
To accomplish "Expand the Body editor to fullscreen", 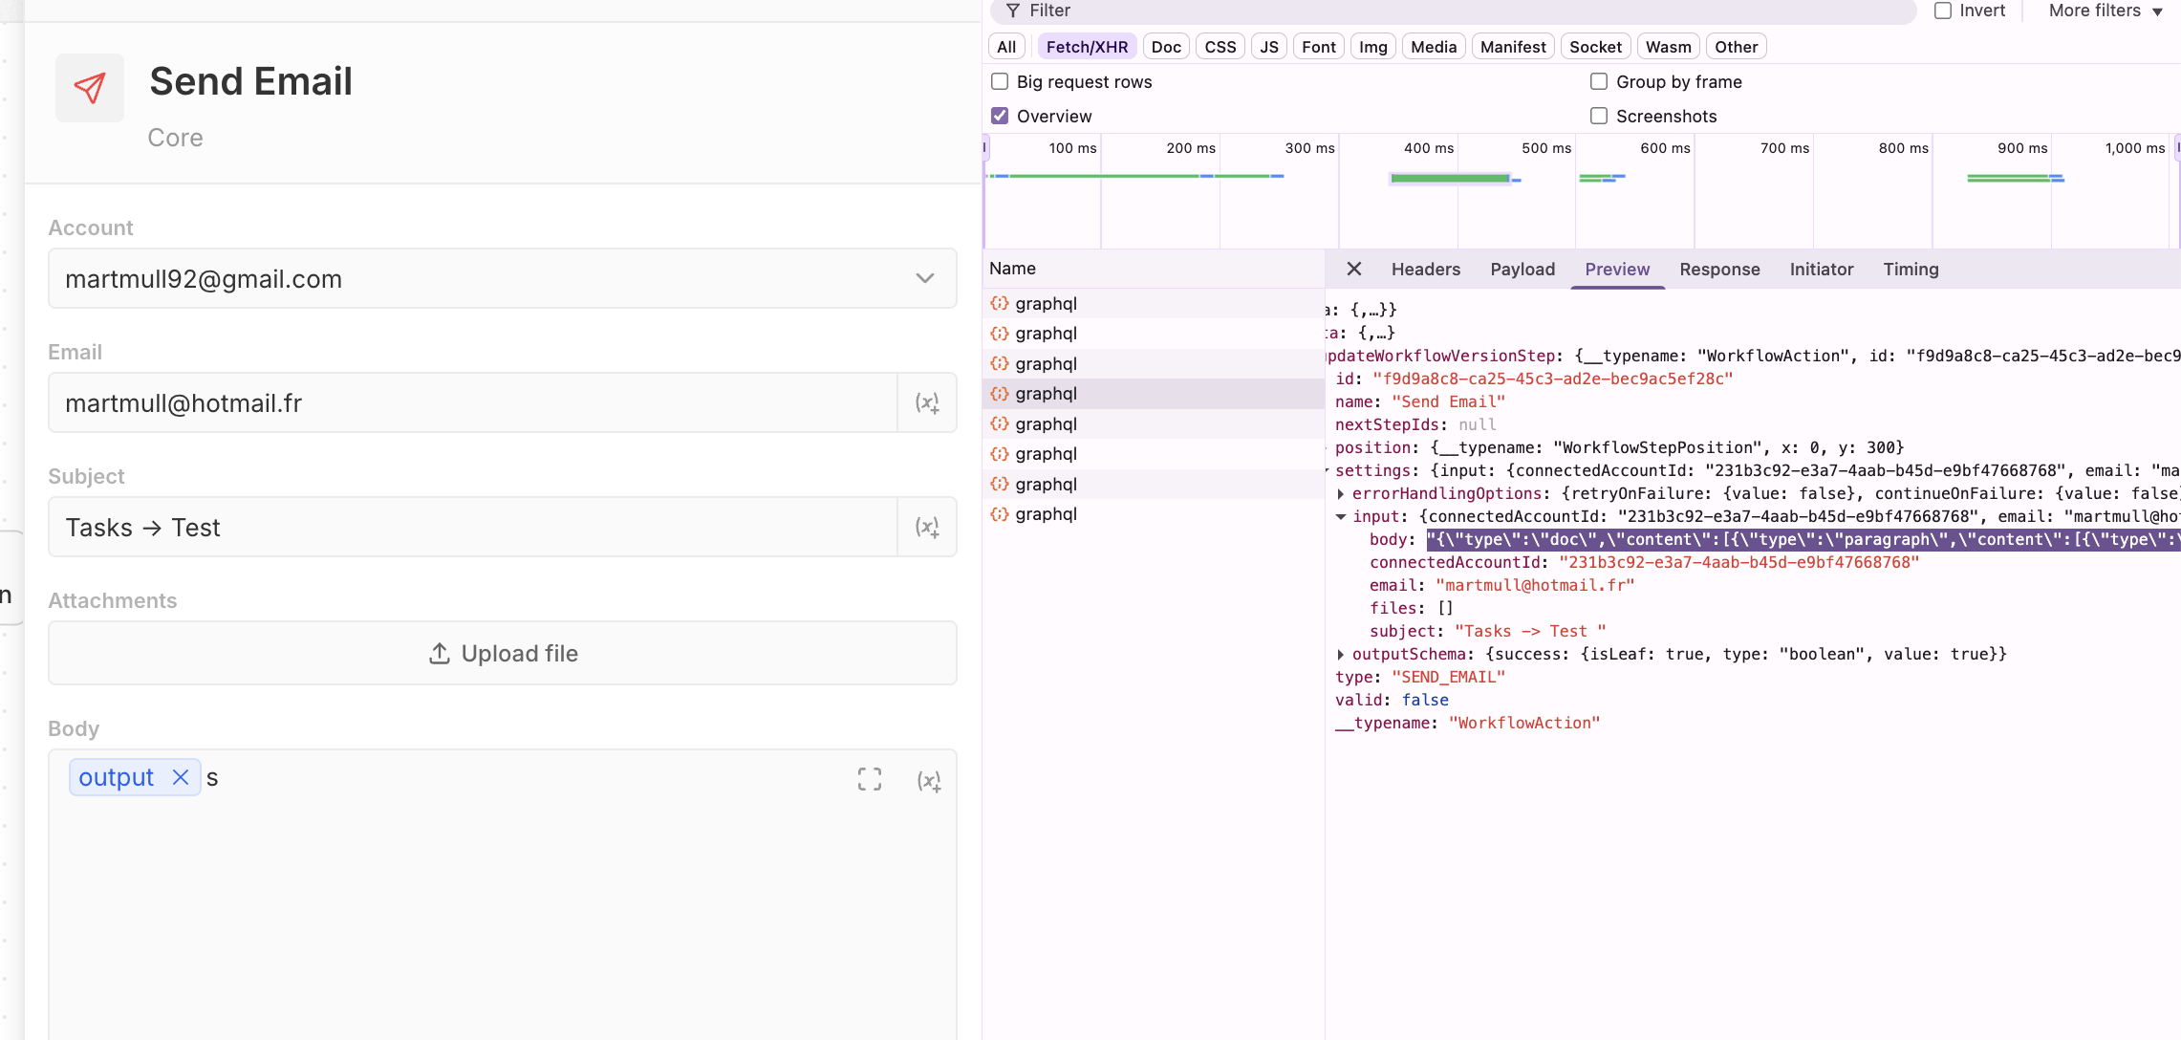I will pos(869,779).
